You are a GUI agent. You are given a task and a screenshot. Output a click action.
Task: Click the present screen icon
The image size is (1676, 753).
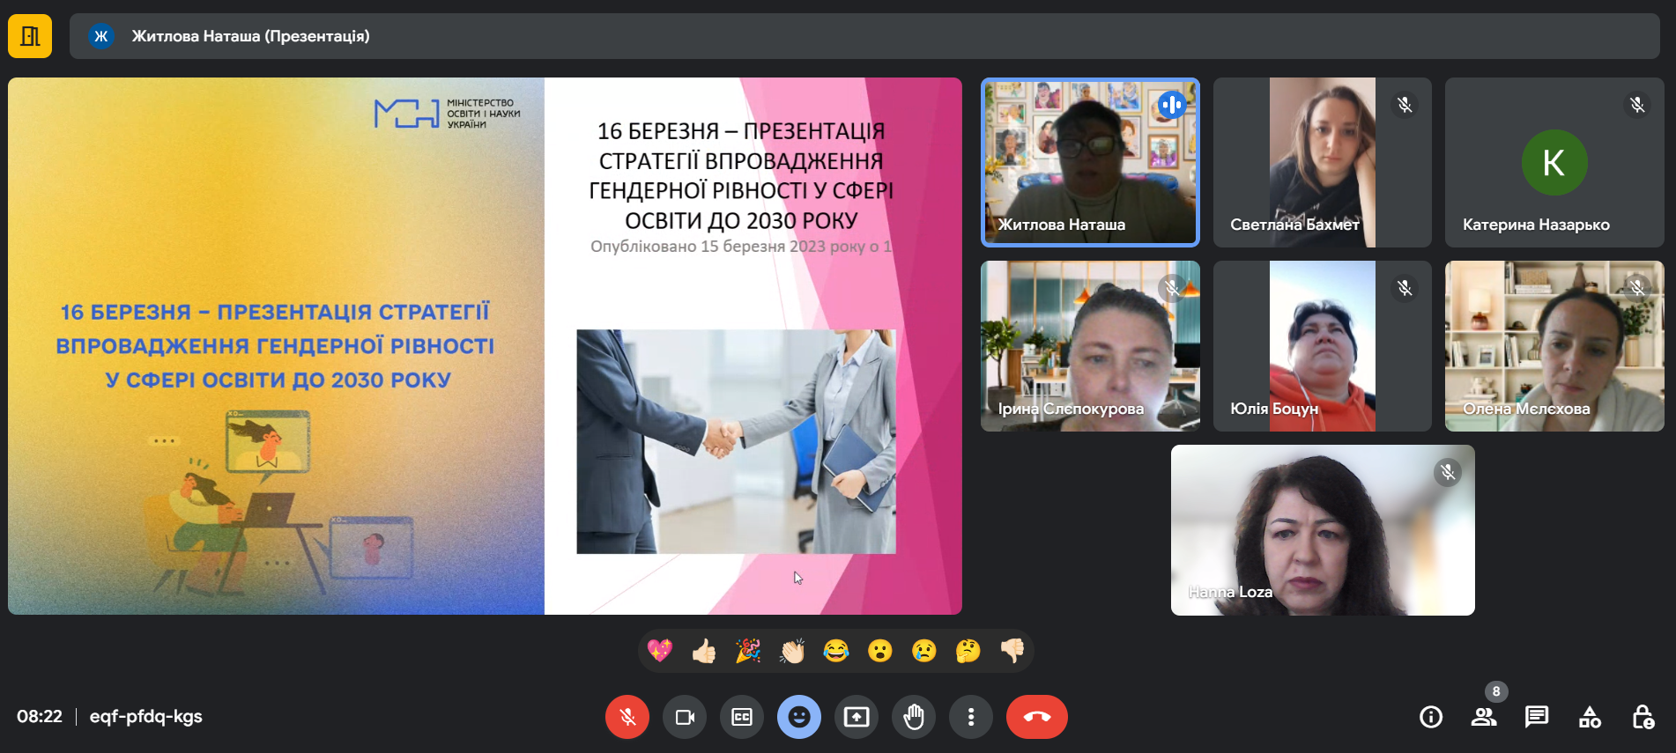click(x=856, y=717)
